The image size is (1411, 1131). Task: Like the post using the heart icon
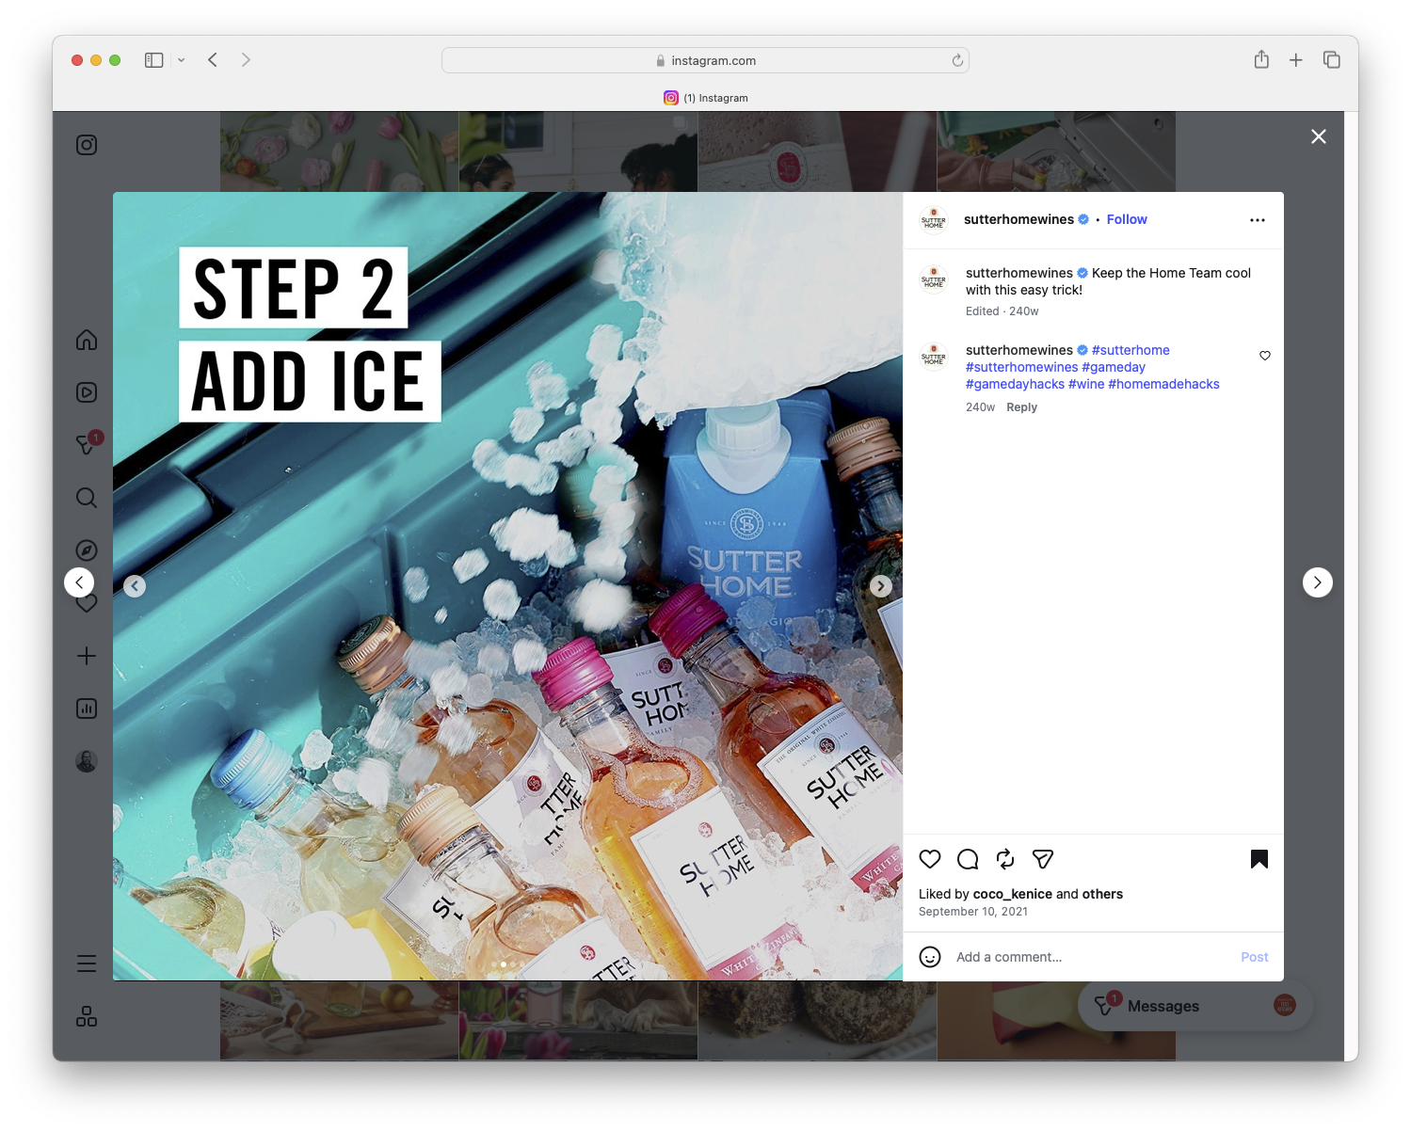point(930,859)
